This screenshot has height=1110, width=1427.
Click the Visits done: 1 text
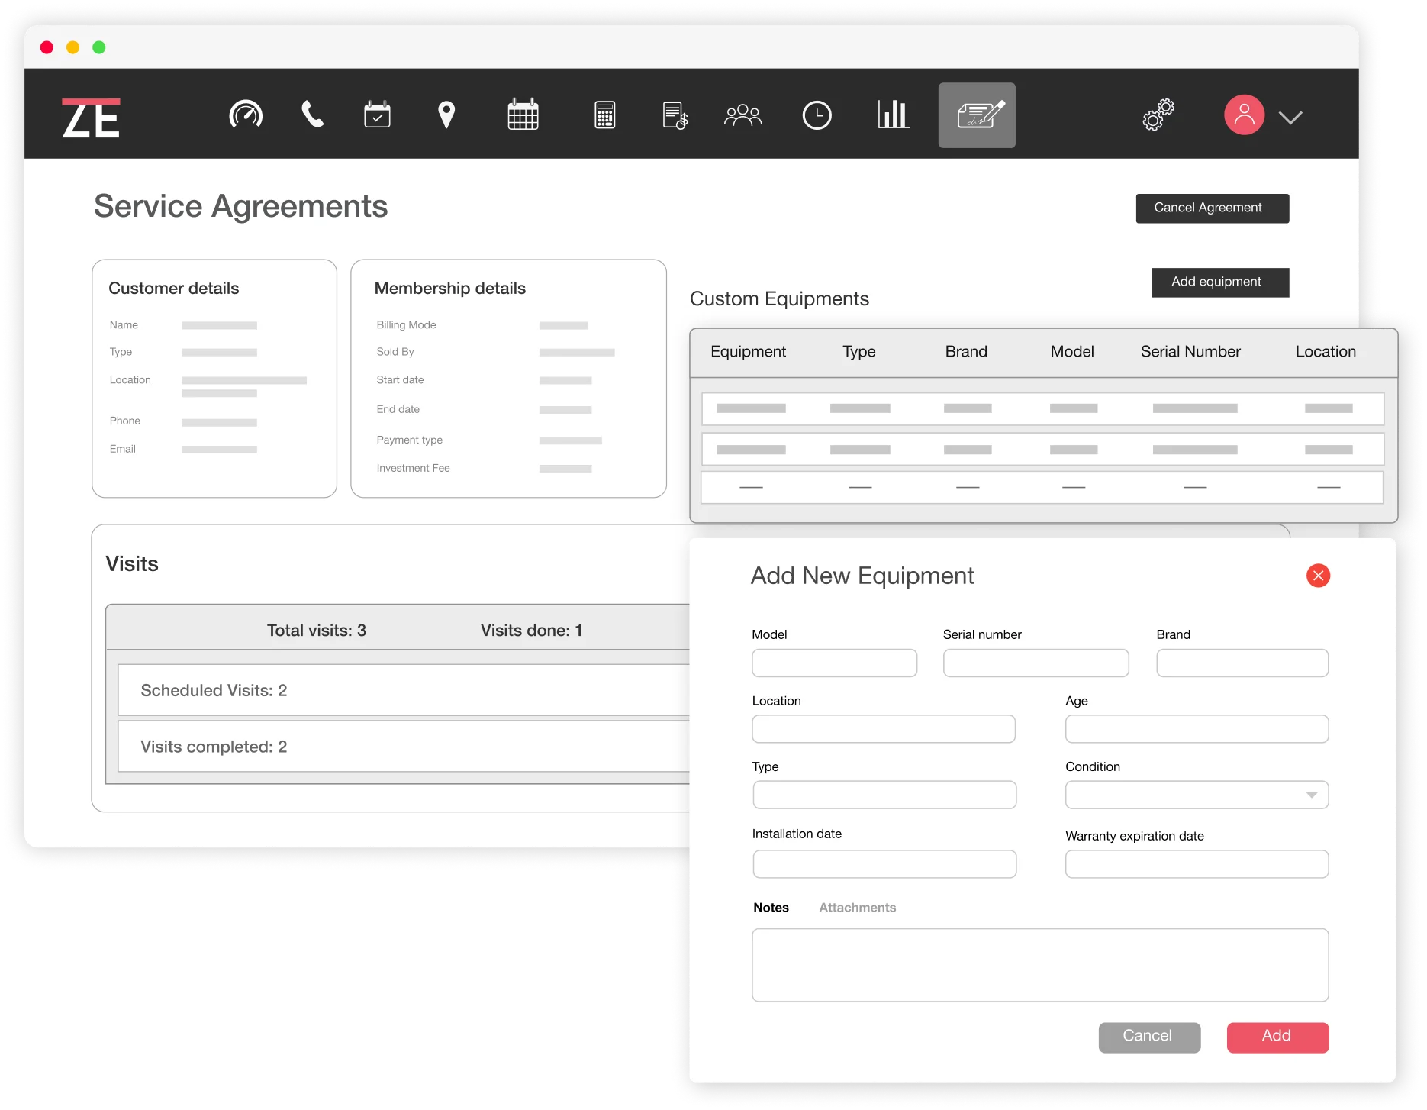pos(531,631)
